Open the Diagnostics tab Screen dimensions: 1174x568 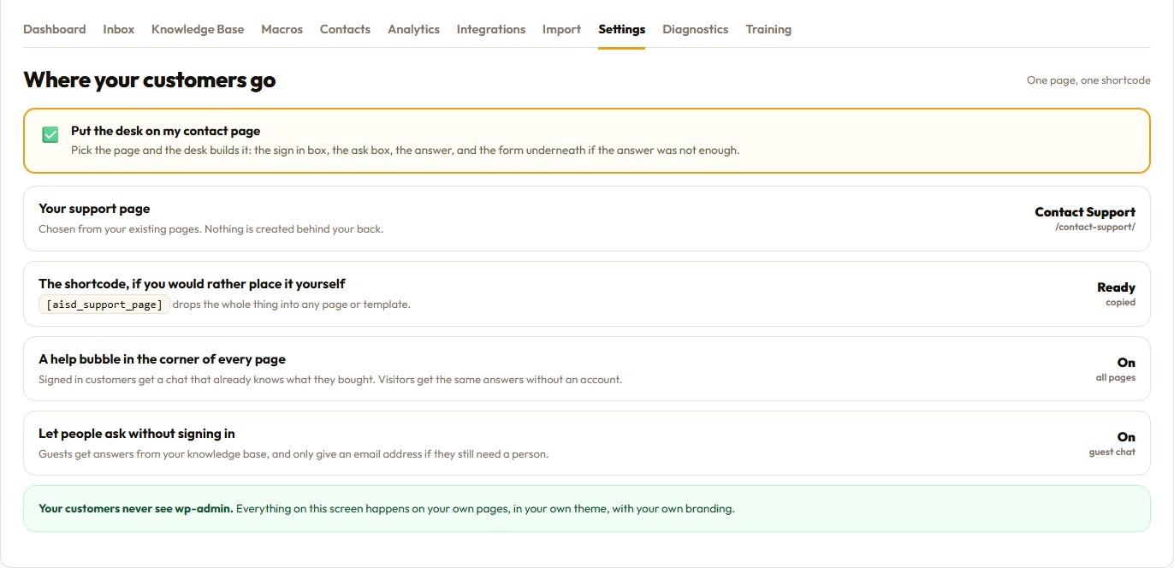tap(696, 29)
